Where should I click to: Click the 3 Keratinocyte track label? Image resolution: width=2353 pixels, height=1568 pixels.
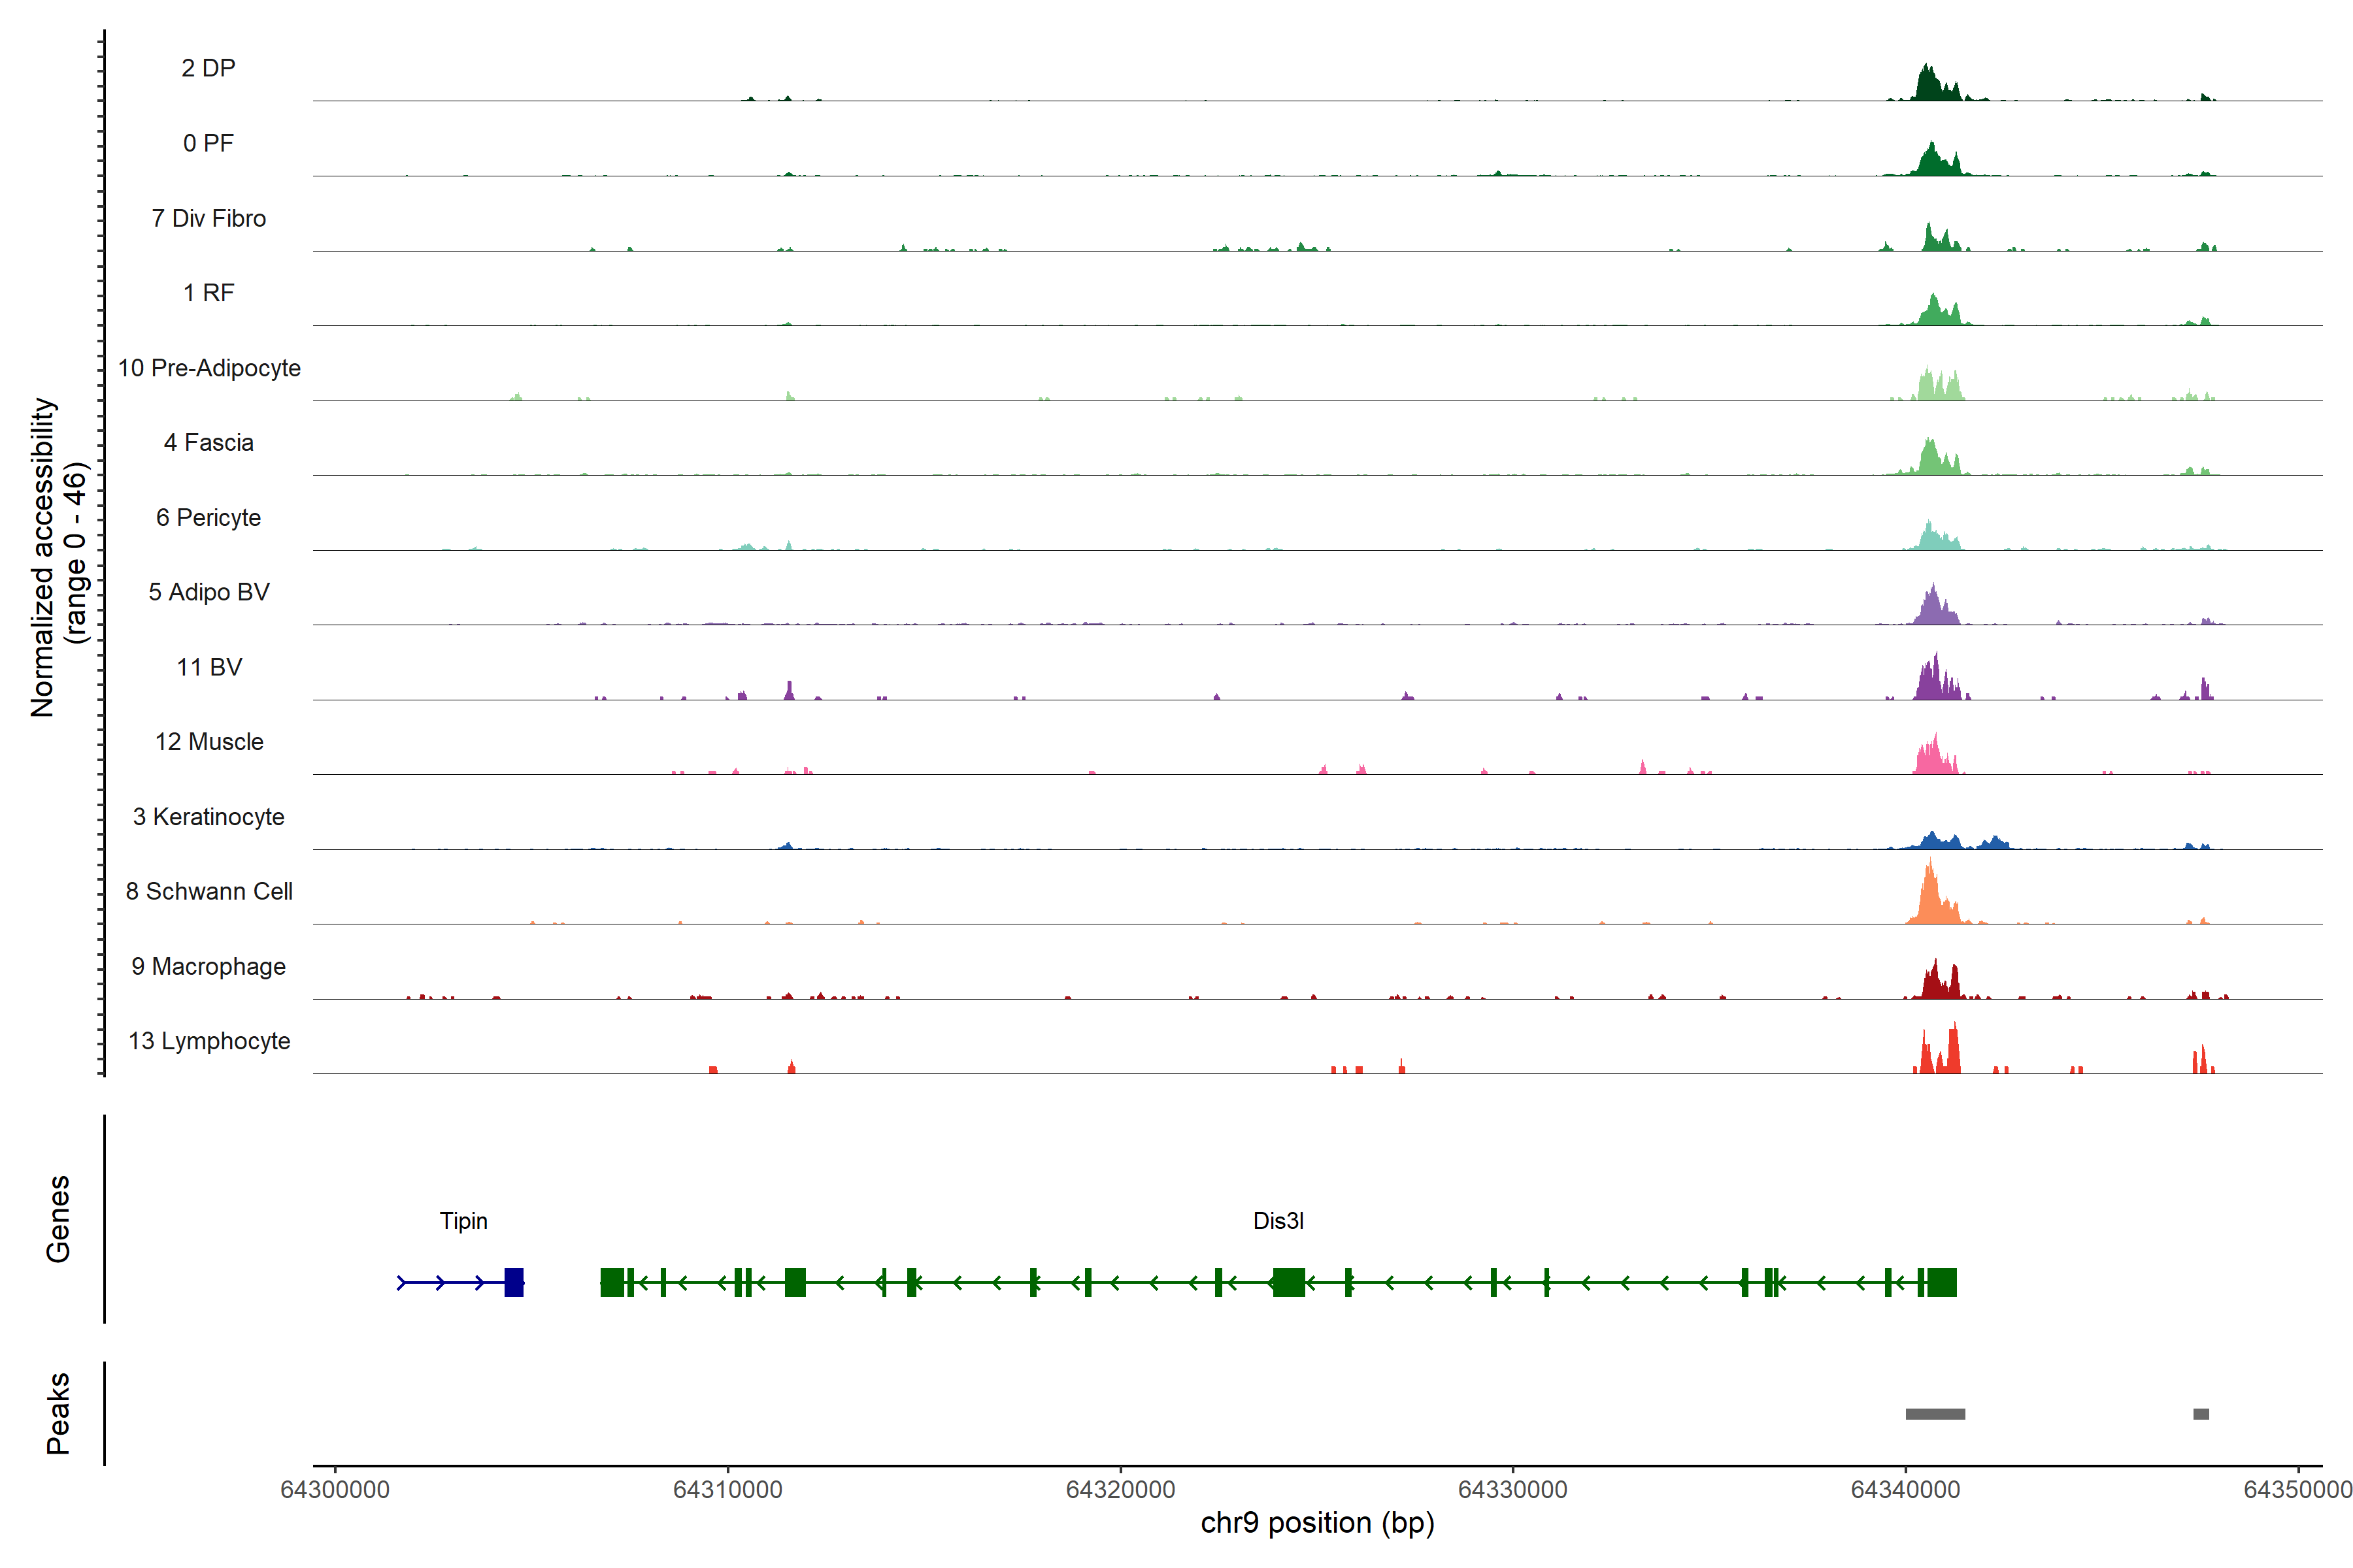208,817
